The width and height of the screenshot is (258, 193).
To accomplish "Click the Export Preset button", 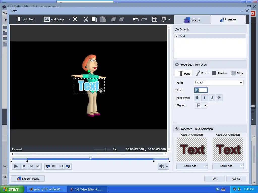I will point(28,179).
